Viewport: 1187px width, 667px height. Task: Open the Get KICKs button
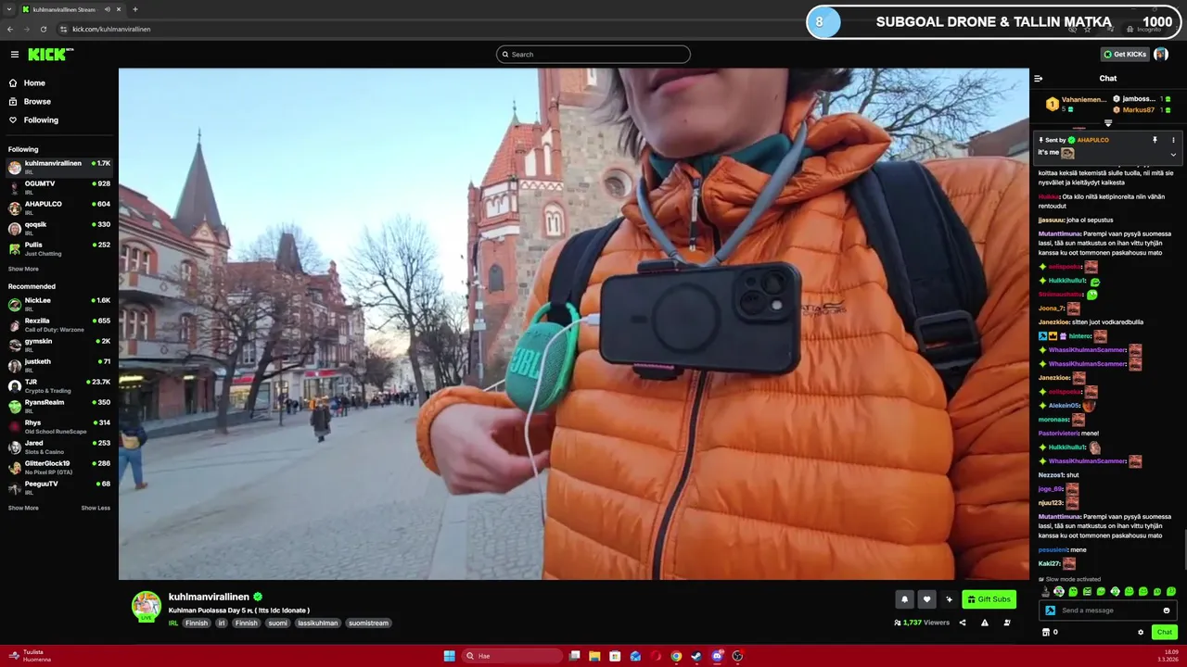[x=1125, y=55]
